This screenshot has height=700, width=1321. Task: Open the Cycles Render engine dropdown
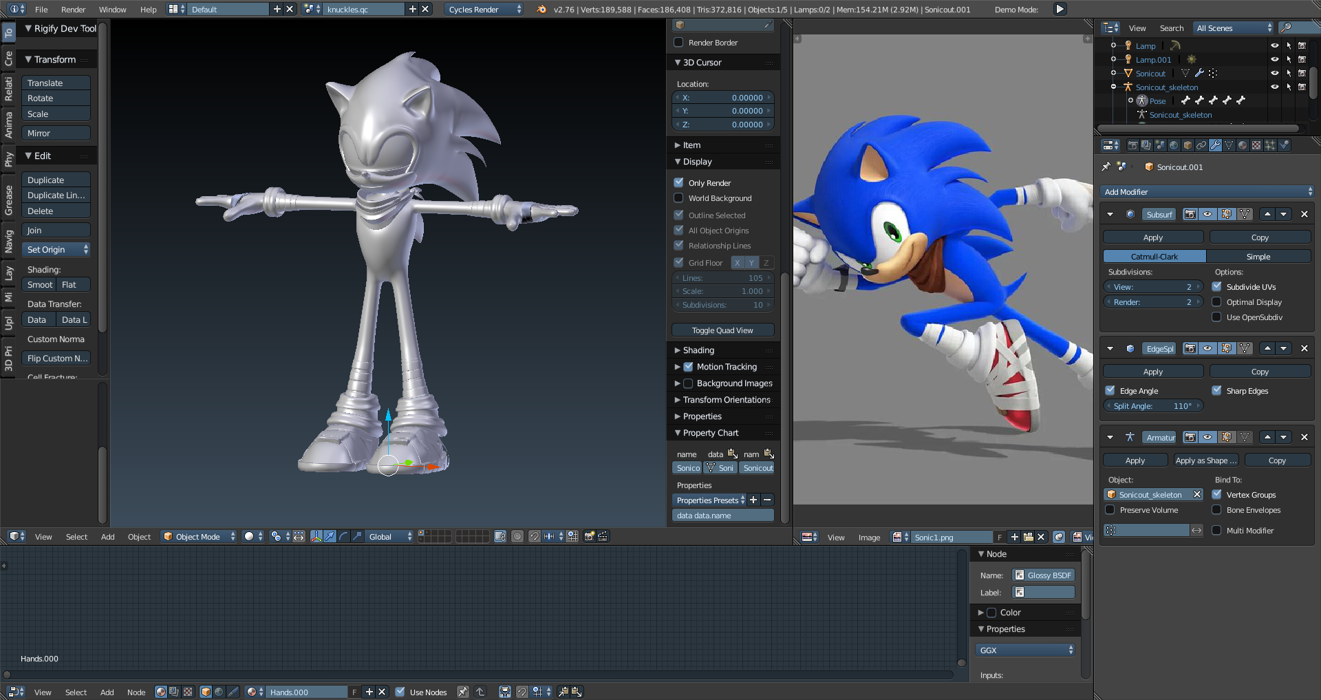pos(484,9)
